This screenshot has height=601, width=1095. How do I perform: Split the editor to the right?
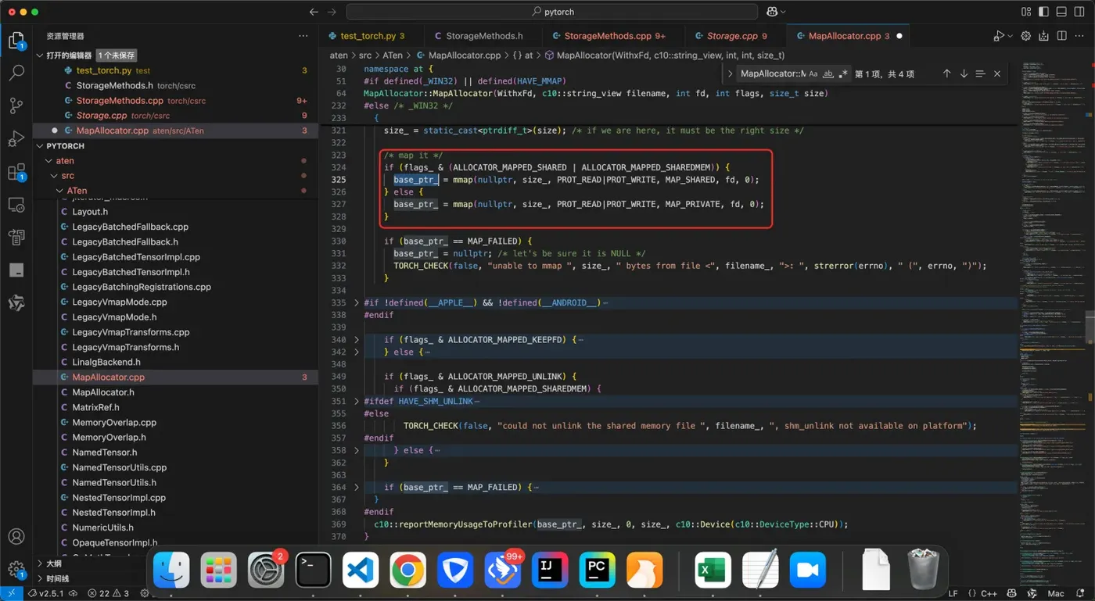click(1061, 36)
